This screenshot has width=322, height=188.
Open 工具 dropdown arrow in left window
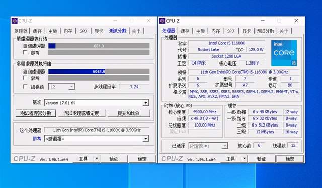97,159
